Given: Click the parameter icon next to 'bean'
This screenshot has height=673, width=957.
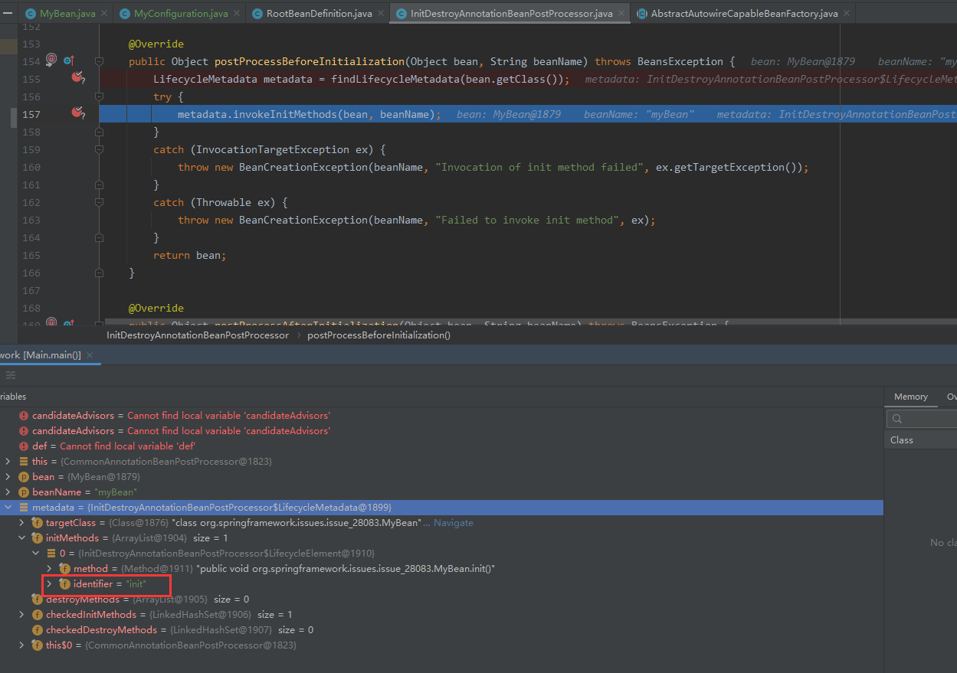Looking at the screenshot, I should coord(24,477).
